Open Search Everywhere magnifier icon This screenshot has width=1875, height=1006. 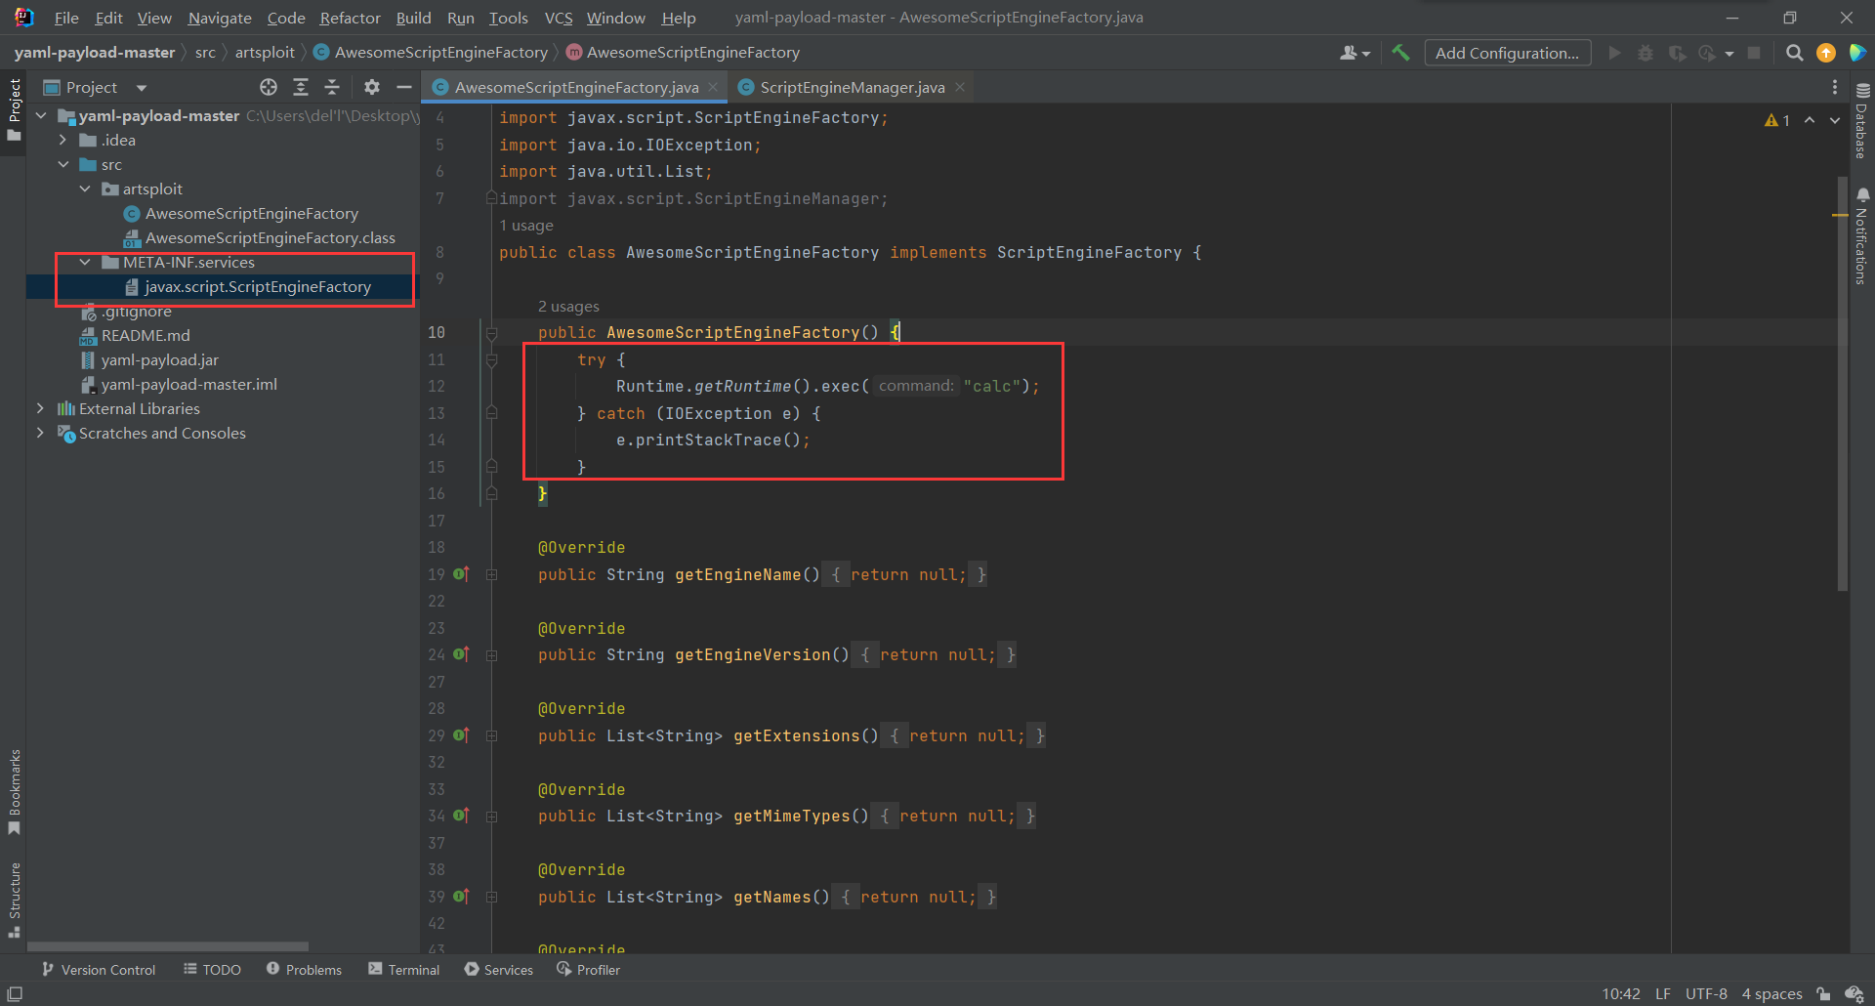pyautogui.click(x=1794, y=53)
